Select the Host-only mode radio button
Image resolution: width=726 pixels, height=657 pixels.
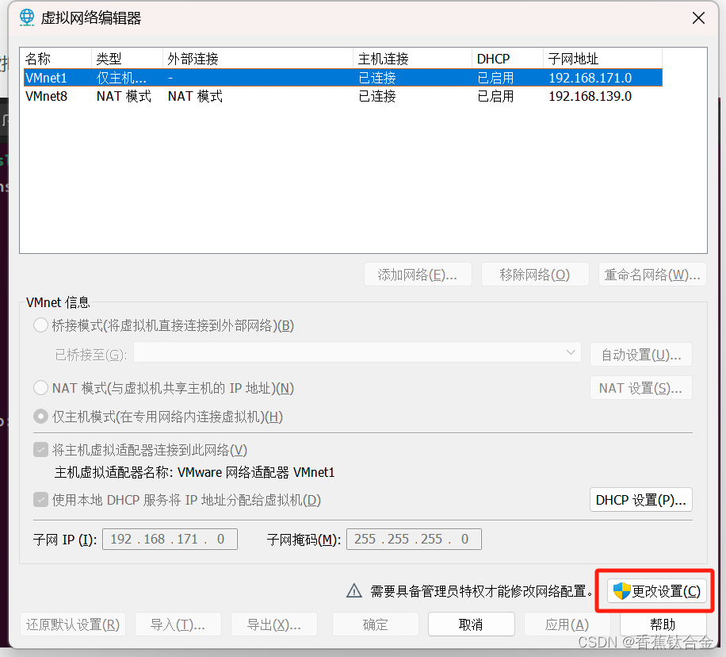coord(40,417)
